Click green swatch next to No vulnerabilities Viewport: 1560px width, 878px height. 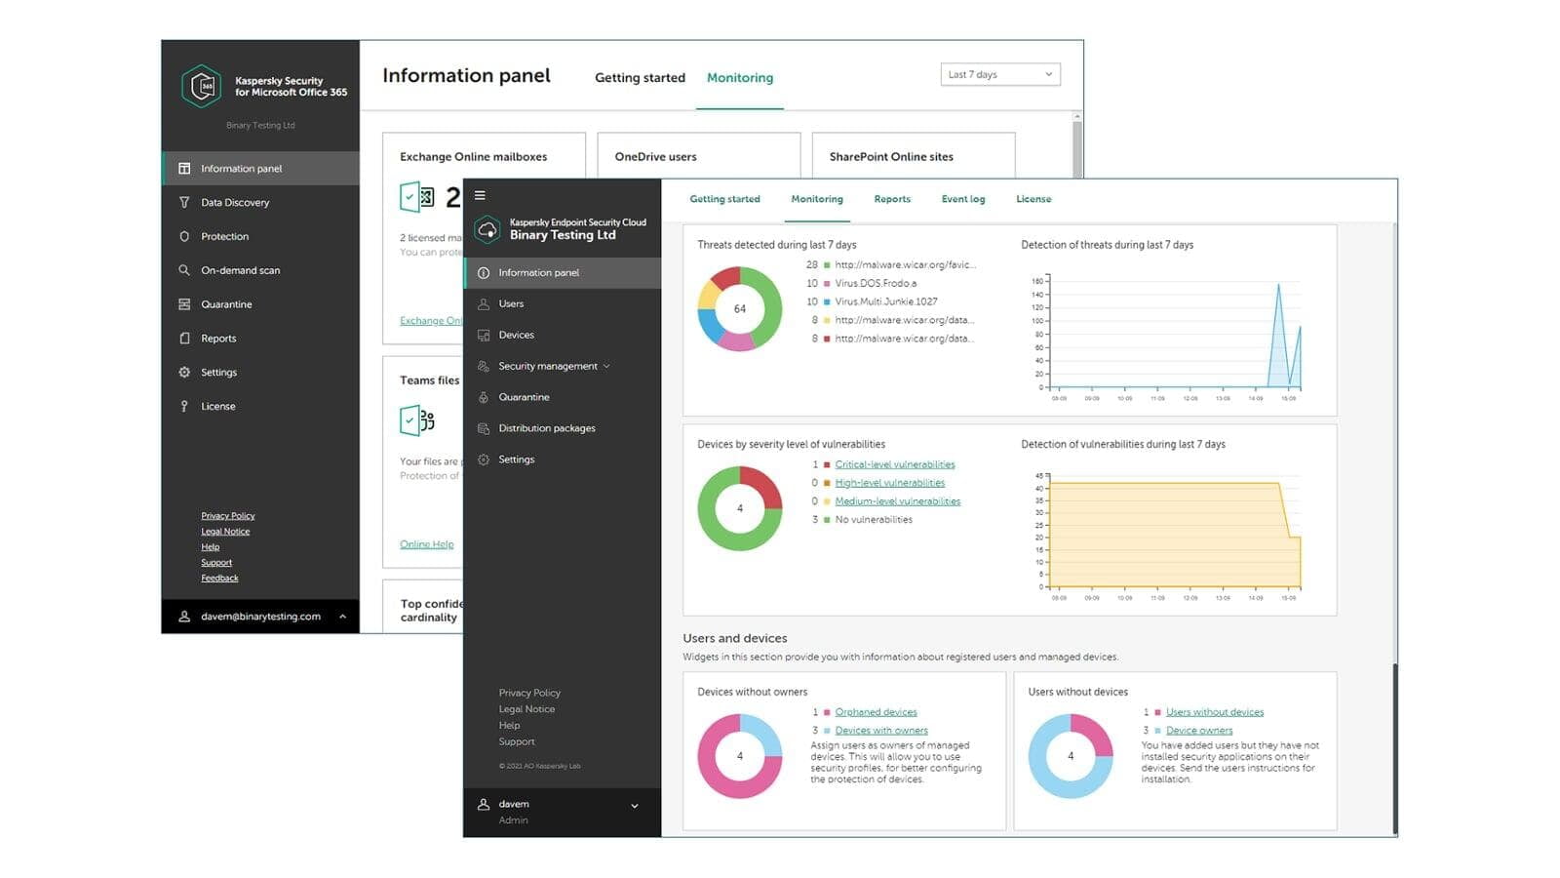pos(827,520)
